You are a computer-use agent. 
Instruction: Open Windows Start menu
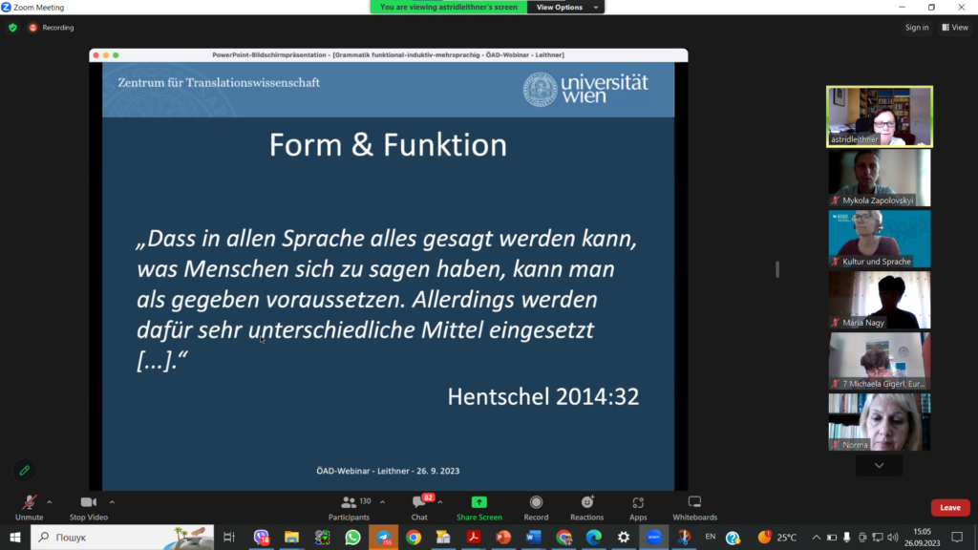(x=15, y=537)
